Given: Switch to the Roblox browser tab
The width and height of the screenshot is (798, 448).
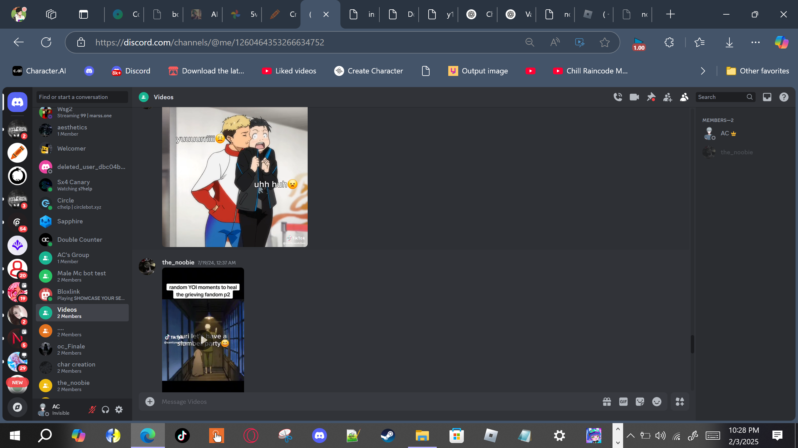Looking at the screenshot, I should pyautogui.click(x=594, y=14).
